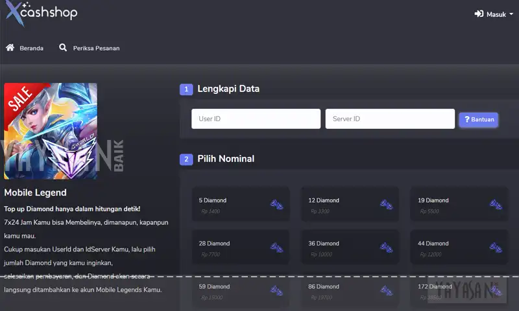
Task: Click the Rp 7700 price text
Action: pyautogui.click(x=210, y=254)
